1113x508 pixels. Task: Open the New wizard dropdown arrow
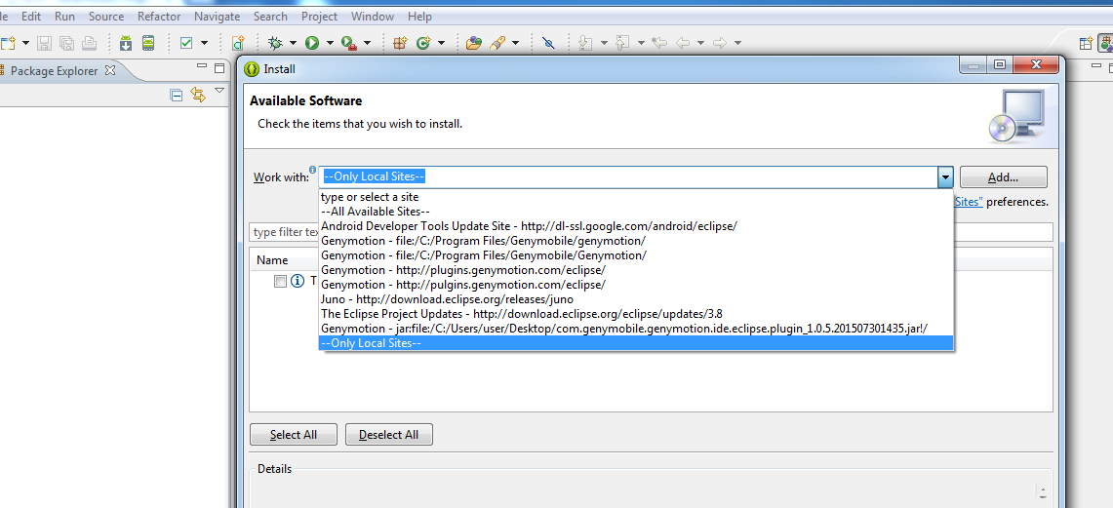(25, 43)
